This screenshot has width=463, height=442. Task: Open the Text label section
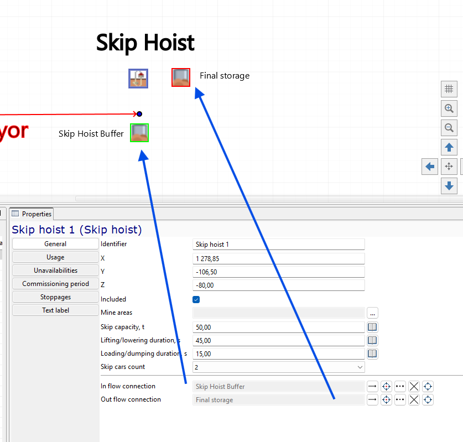(55, 310)
